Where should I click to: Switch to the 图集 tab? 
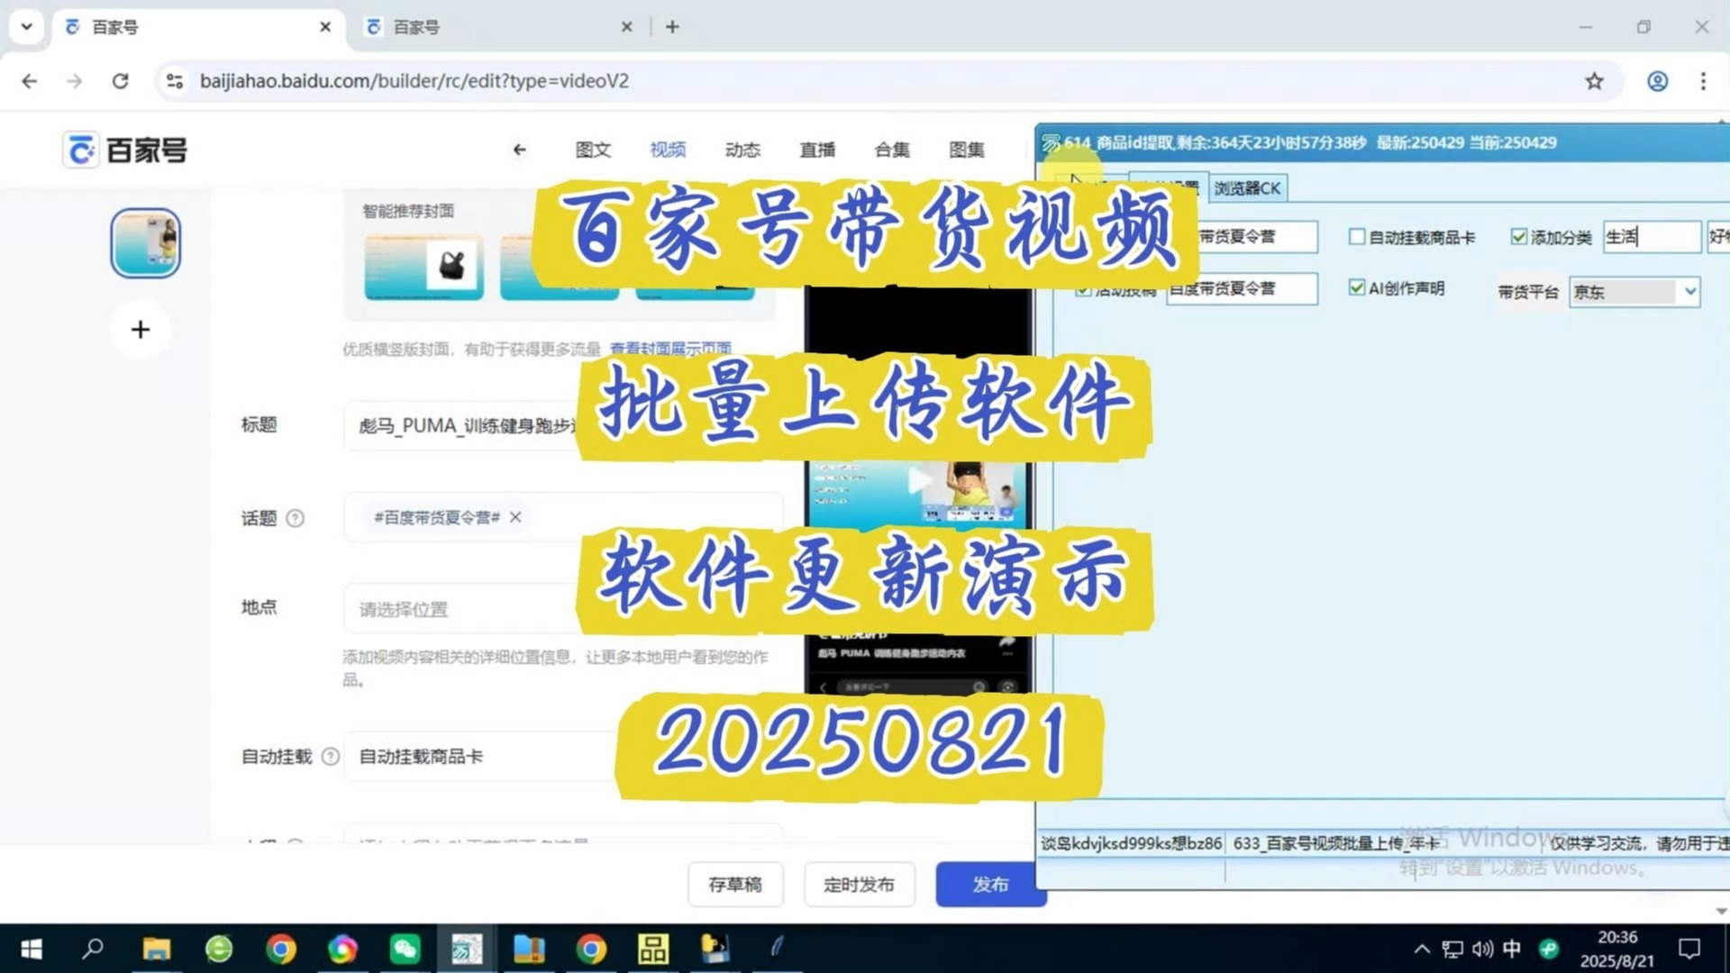click(967, 150)
